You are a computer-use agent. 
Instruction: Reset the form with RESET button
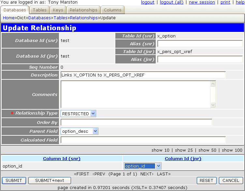(x=206, y=180)
